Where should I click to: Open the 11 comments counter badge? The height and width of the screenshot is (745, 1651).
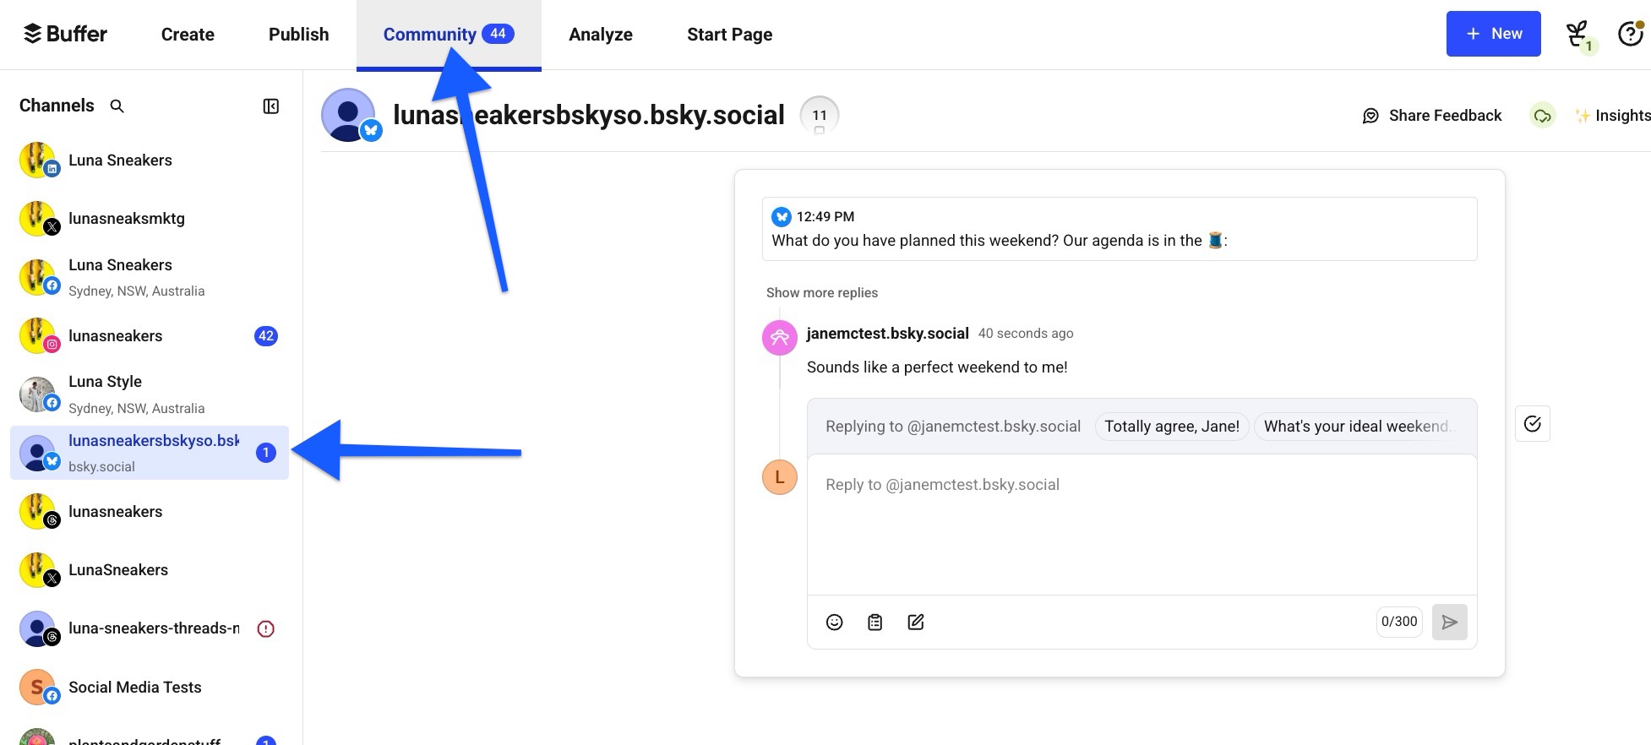coord(820,116)
